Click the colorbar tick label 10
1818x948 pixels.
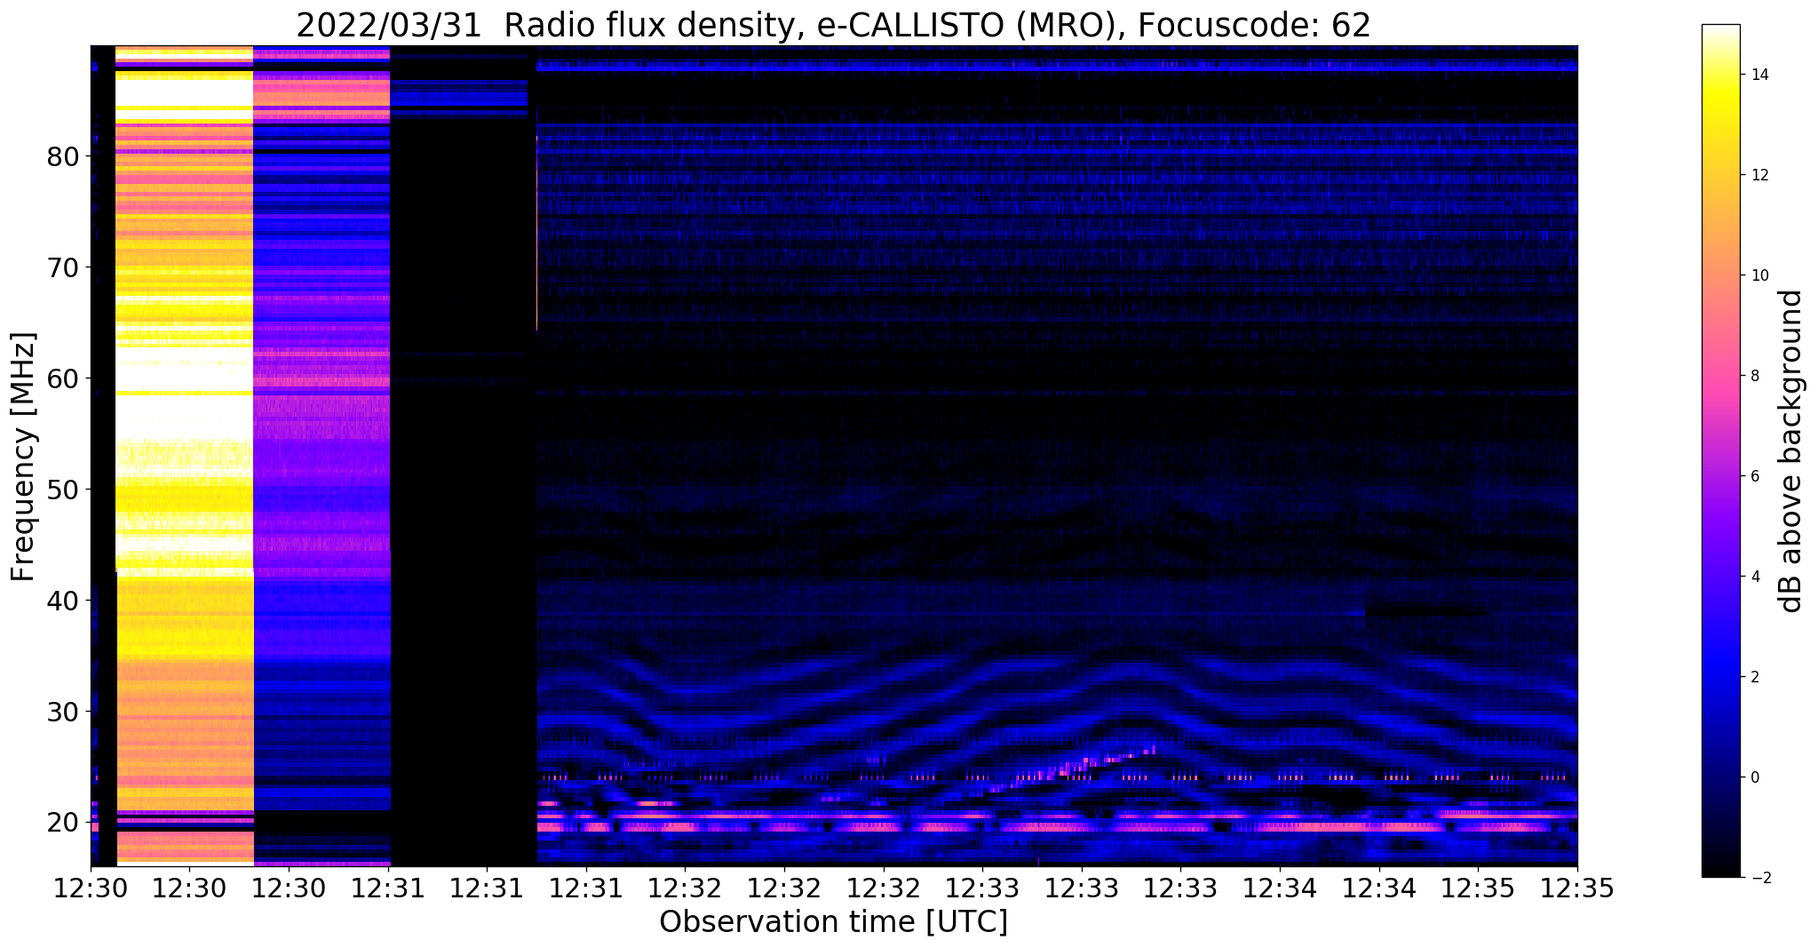point(1758,275)
